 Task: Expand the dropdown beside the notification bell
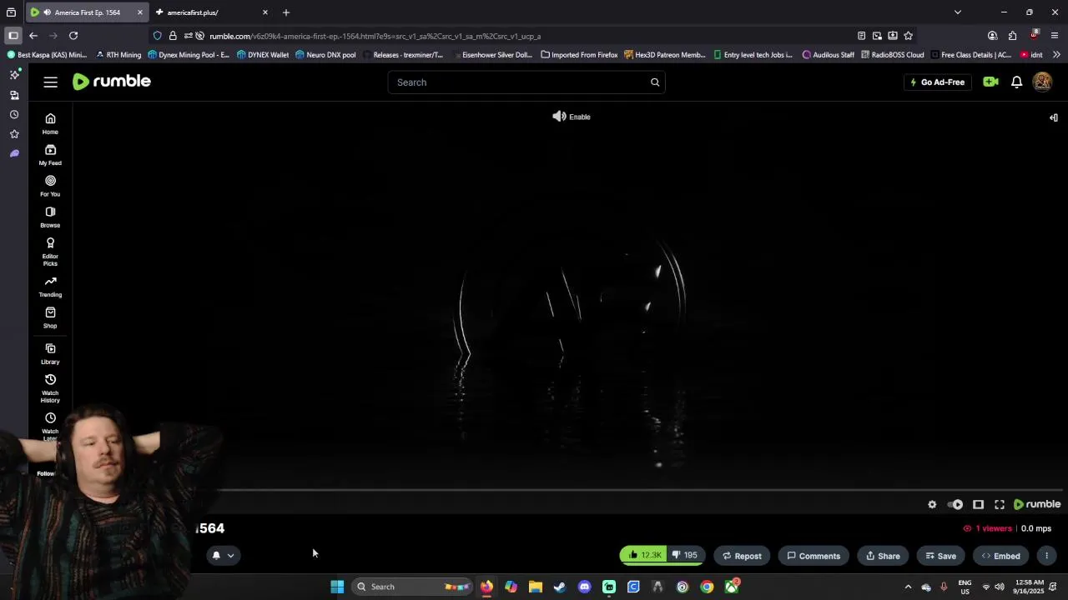click(x=231, y=556)
